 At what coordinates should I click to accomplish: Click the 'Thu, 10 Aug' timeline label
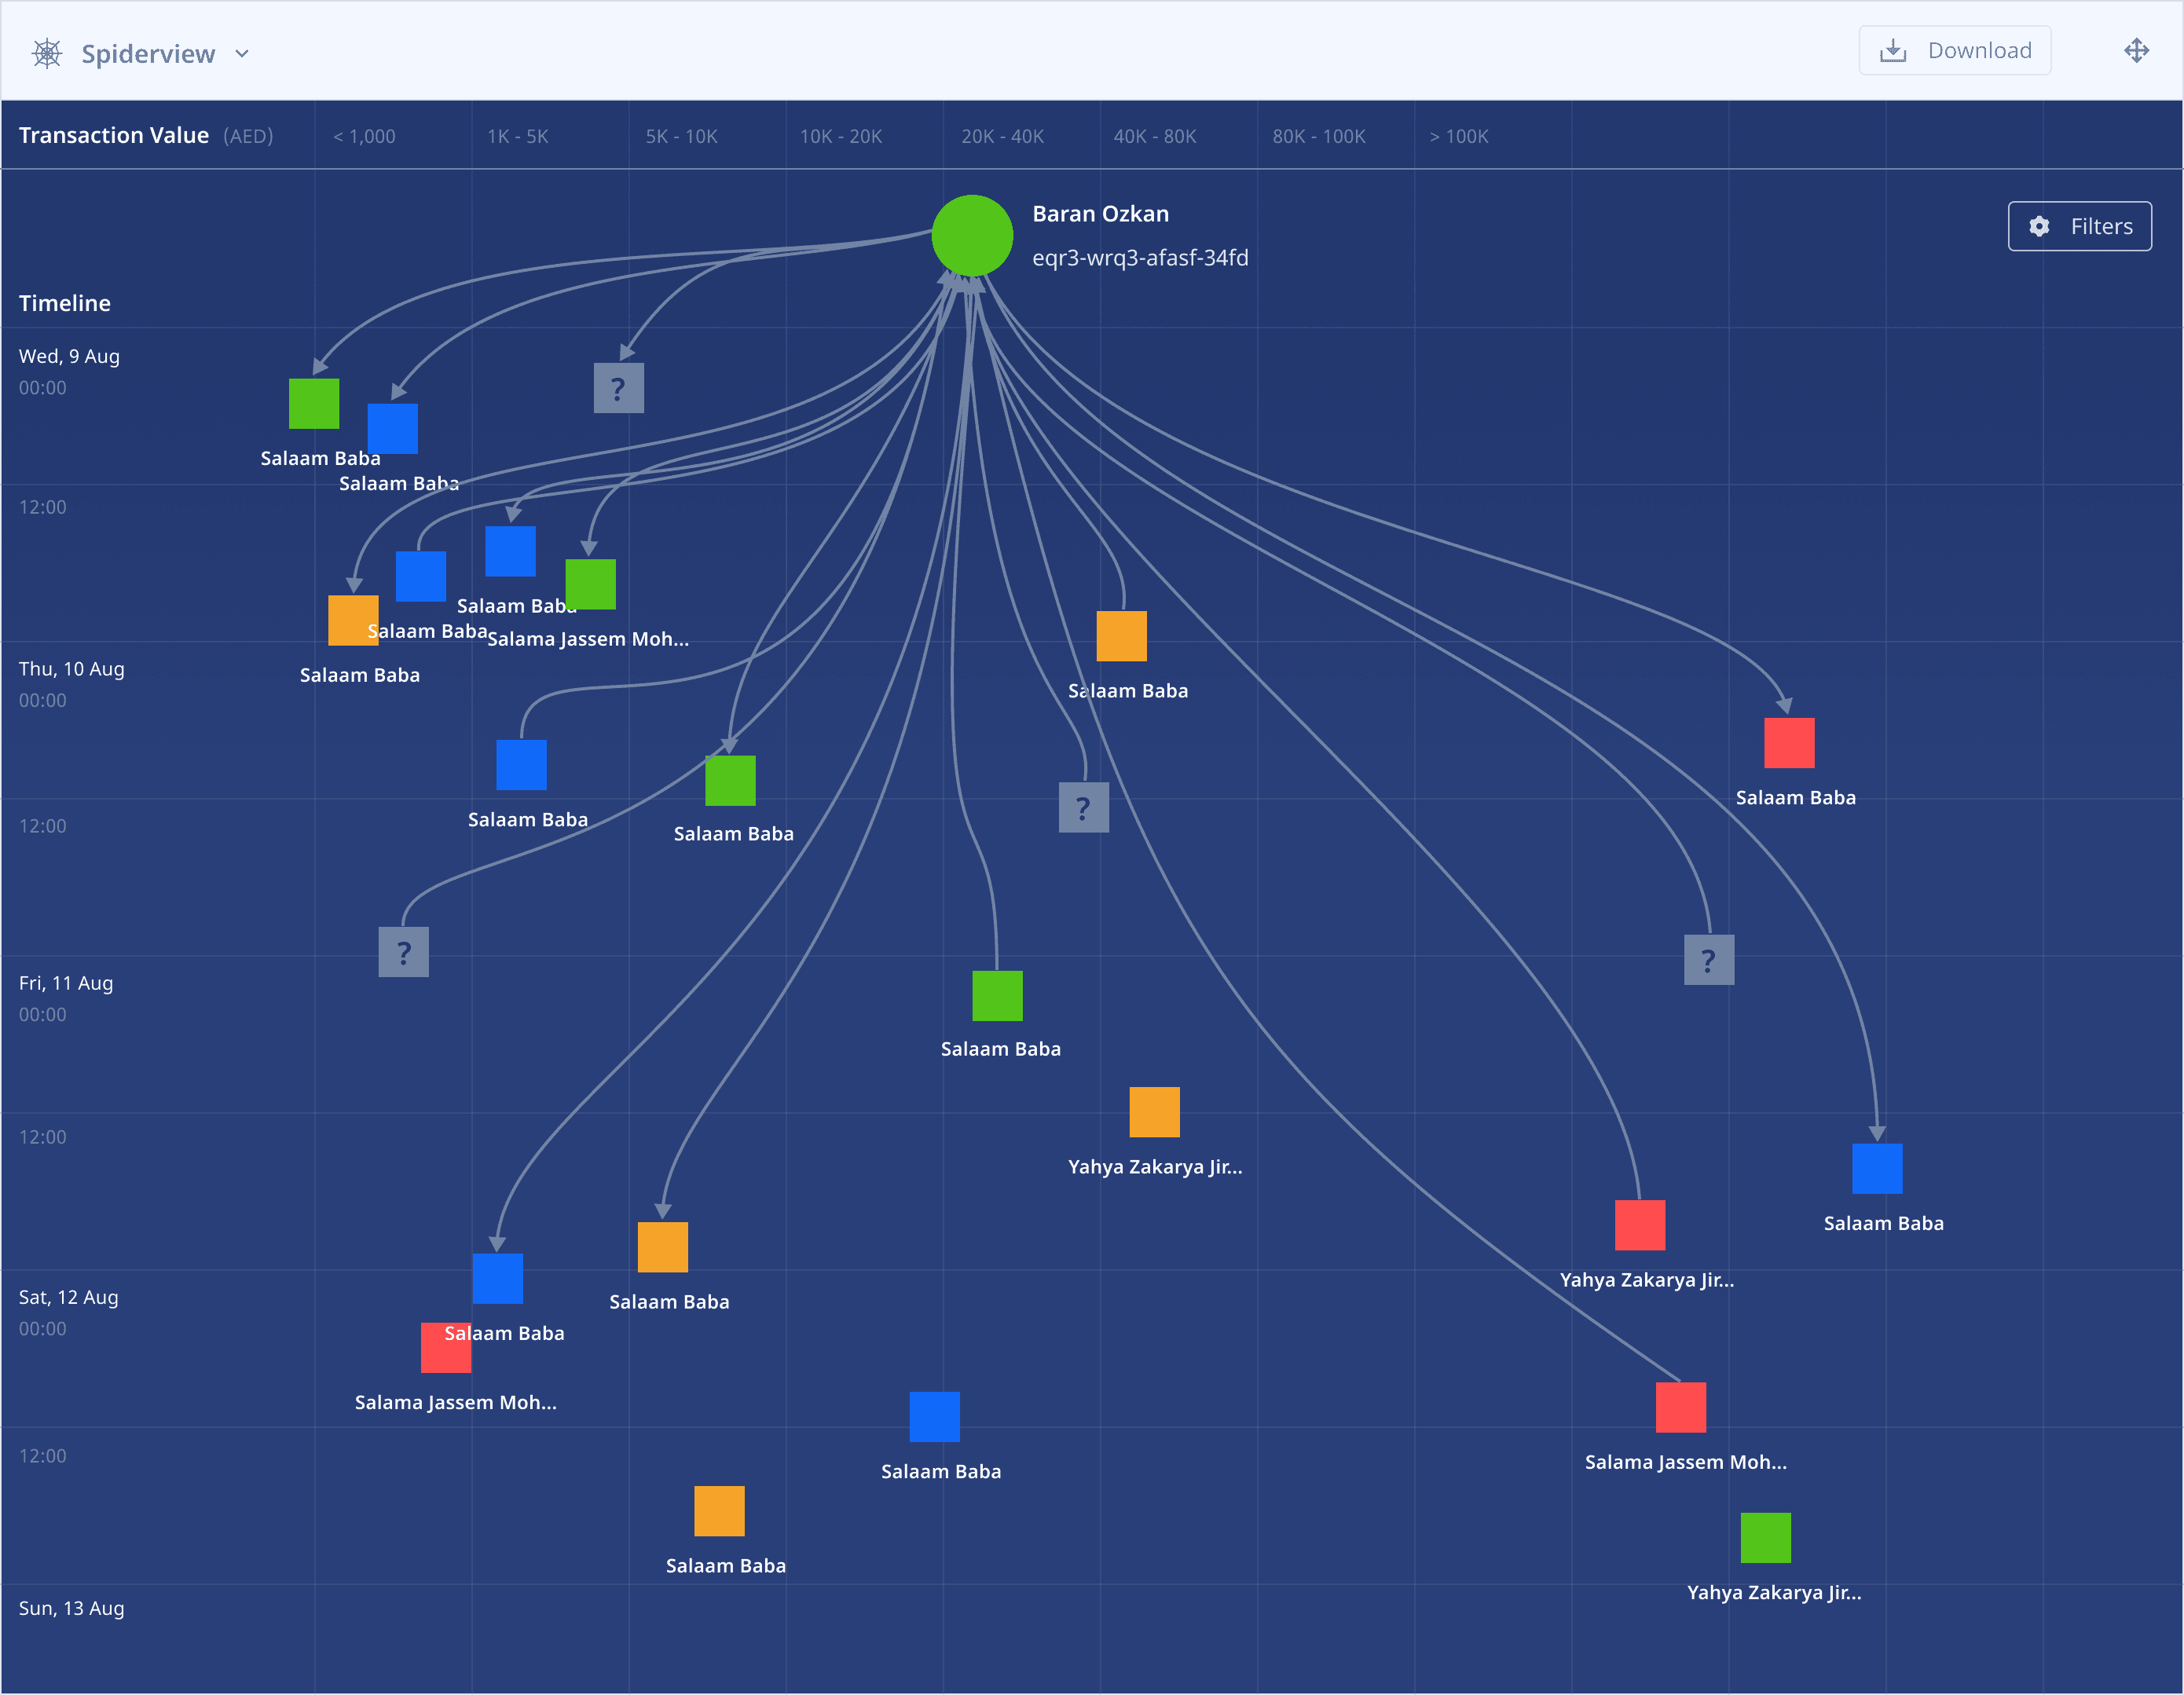pyautogui.click(x=72, y=669)
